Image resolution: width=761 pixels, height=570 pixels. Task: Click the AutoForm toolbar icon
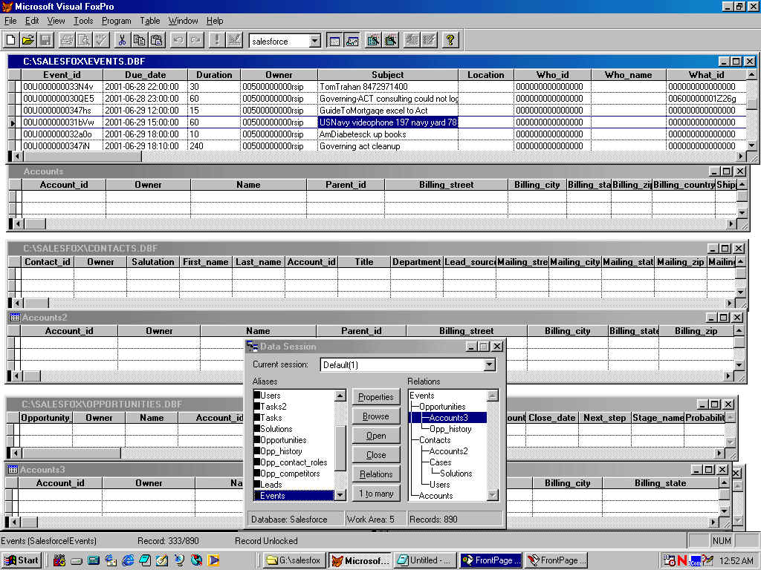tap(412, 40)
